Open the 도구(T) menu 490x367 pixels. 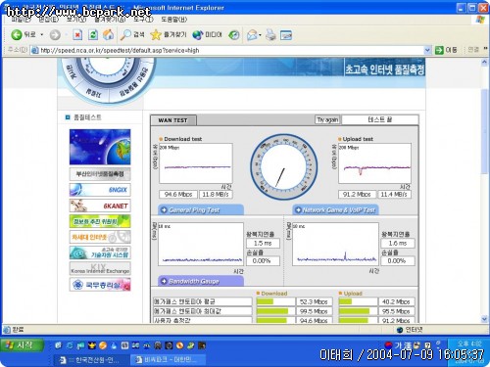click(x=143, y=20)
